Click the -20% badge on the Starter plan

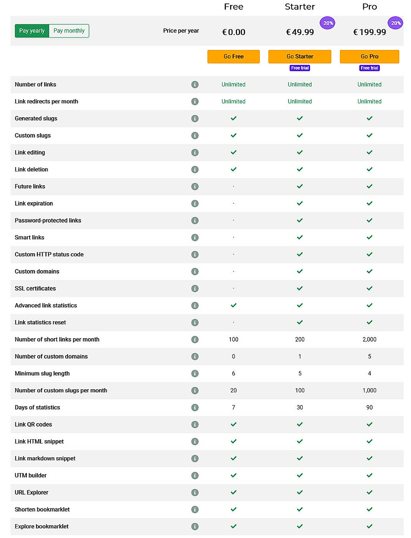coord(327,23)
